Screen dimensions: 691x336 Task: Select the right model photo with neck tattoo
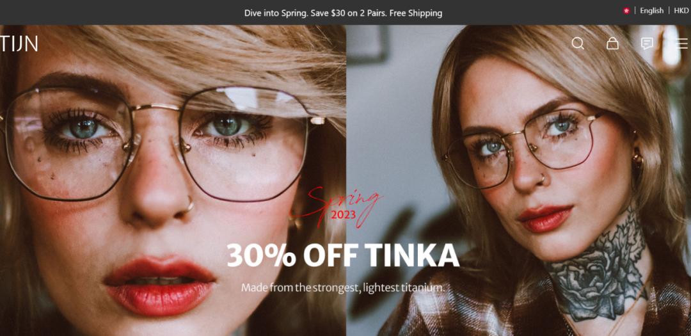click(519, 180)
